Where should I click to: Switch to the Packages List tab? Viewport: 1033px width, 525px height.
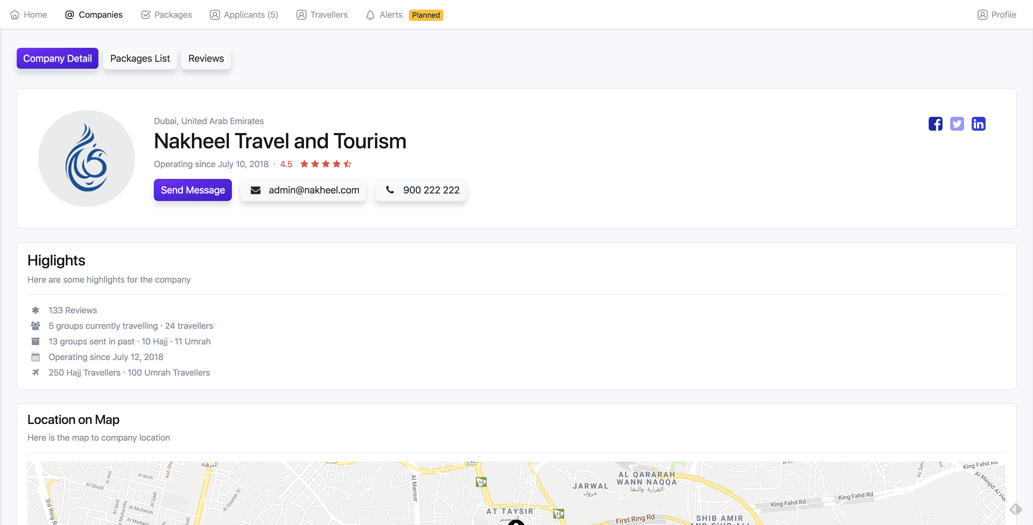click(140, 59)
